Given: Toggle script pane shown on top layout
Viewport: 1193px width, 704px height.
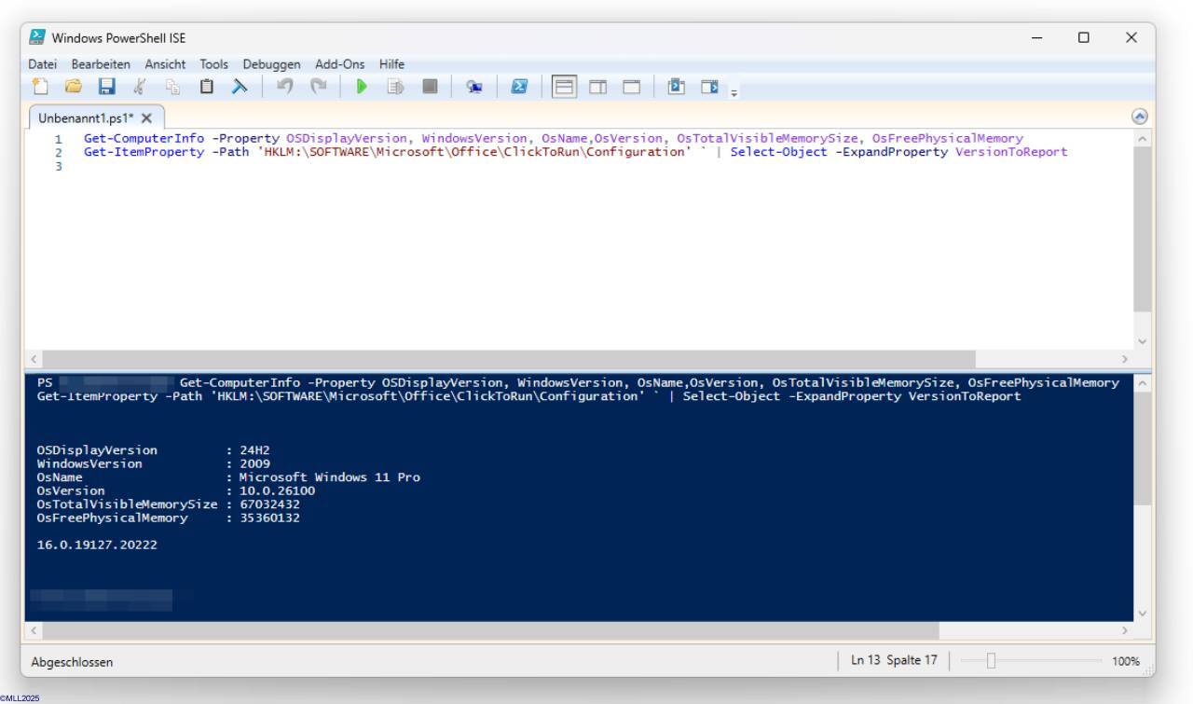Looking at the screenshot, I should coord(563,88).
